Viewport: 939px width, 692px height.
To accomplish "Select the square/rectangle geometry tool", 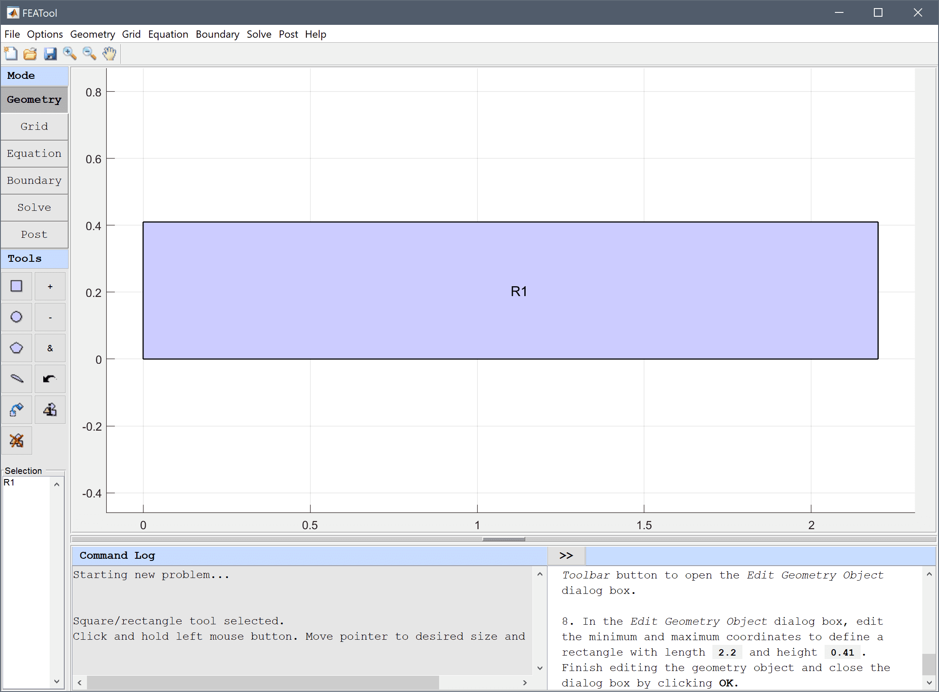I will (x=17, y=286).
